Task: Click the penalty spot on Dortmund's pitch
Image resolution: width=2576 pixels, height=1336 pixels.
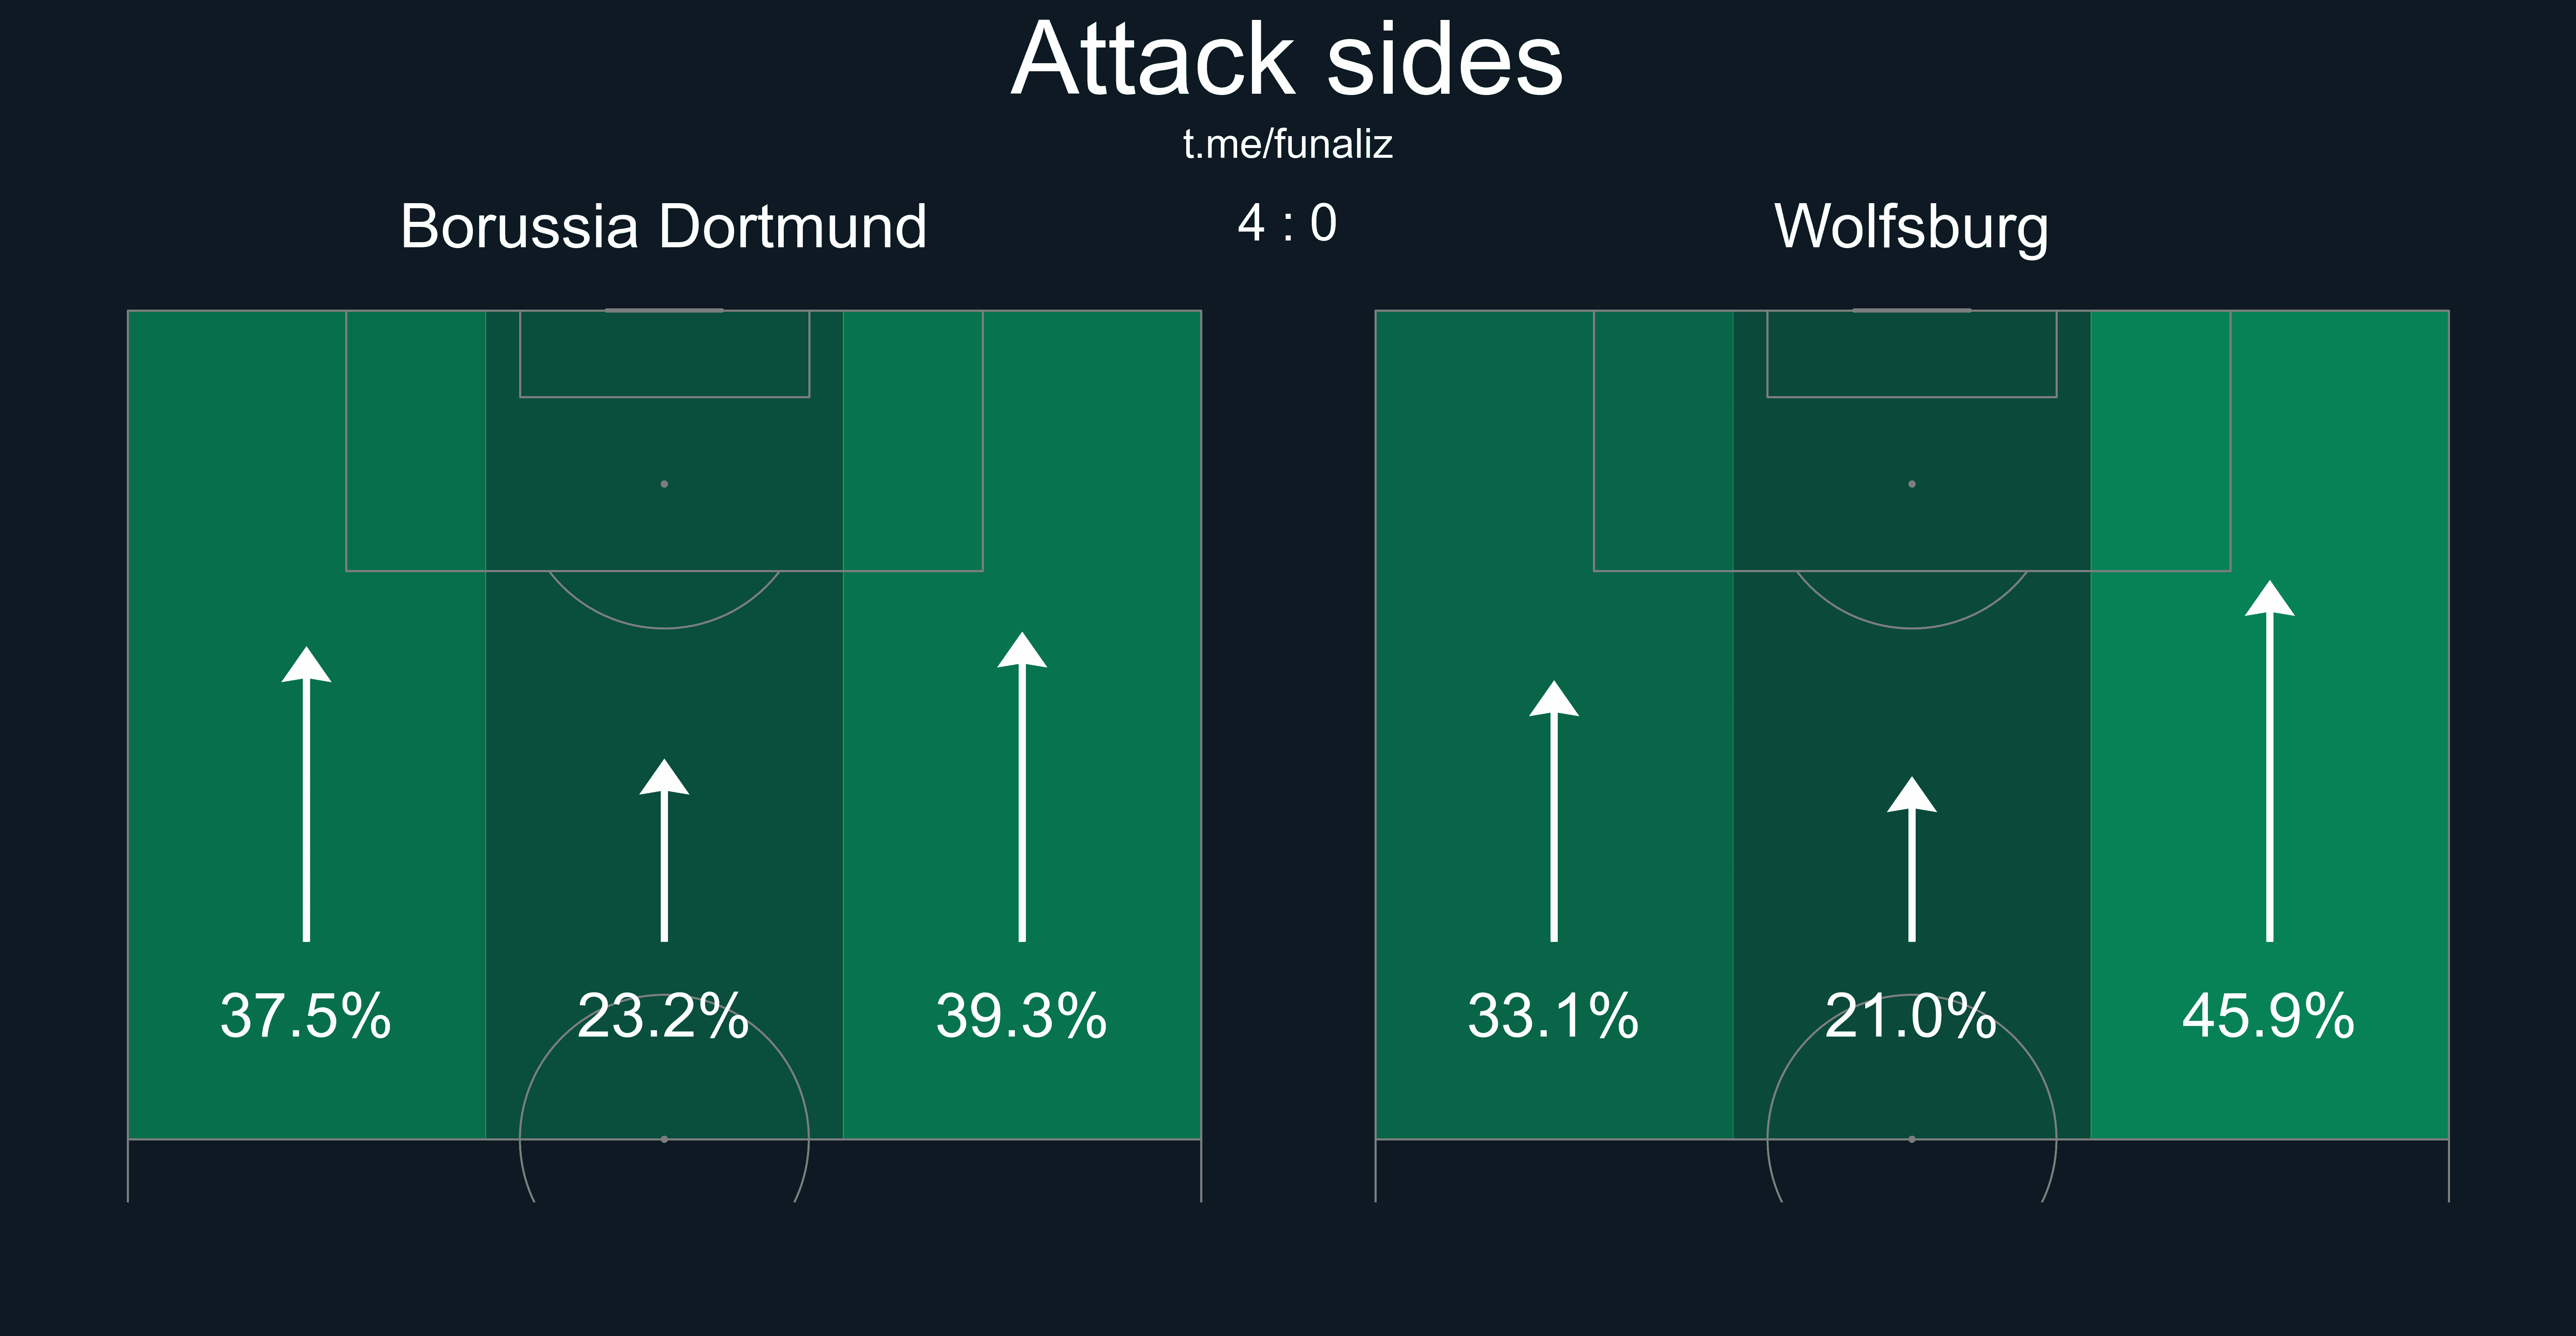Action: [x=664, y=484]
